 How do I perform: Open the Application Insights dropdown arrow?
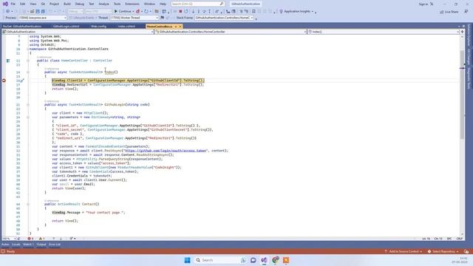(312, 12)
